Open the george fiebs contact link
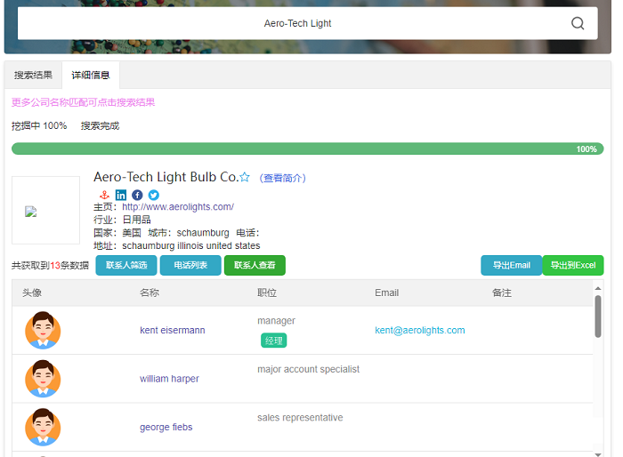The width and height of the screenshot is (623, 457). [166, 428]
